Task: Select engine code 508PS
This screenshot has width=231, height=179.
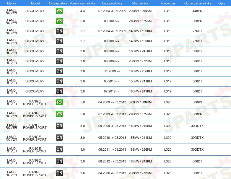Action: point(197,102)
